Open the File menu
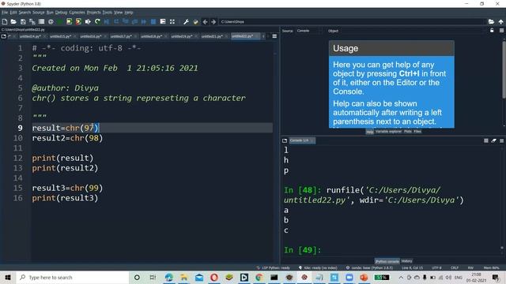 (5, 13)
